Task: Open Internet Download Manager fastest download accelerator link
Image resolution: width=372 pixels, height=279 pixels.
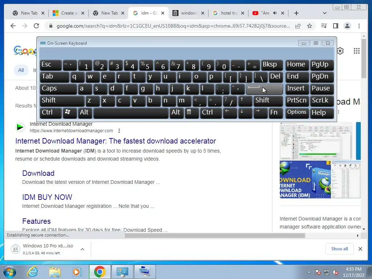Action: 116,141
